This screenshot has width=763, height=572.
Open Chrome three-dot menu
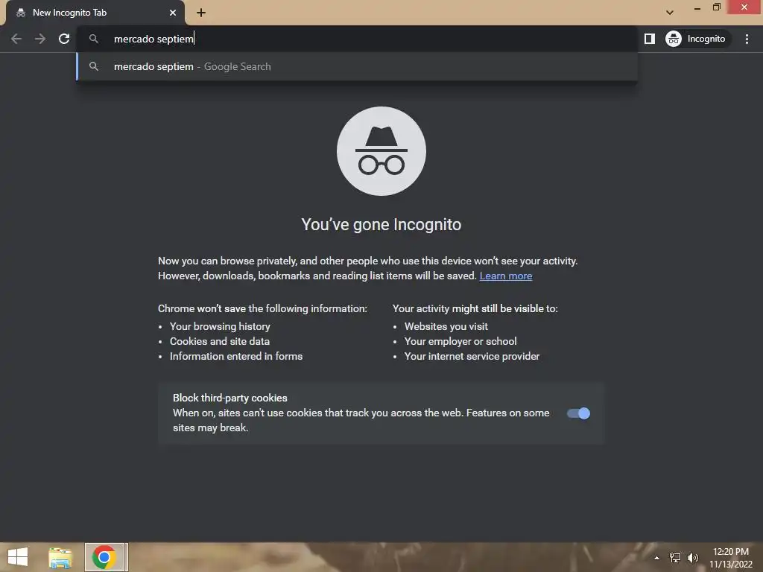747,39
